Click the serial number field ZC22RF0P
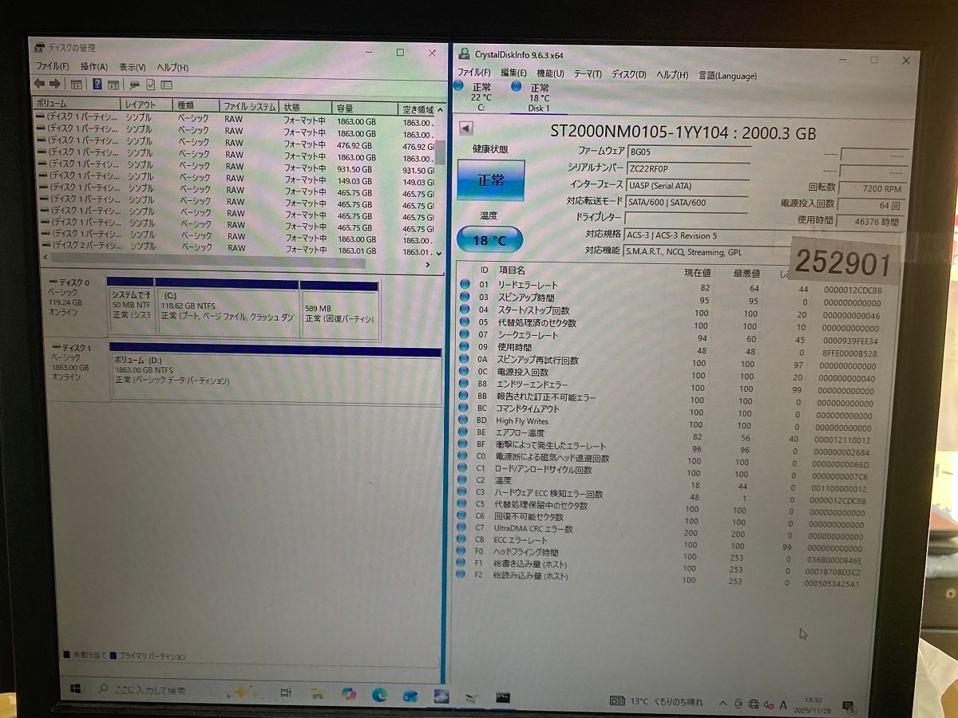This screenshot has width=958, height=718. pos(688,168)
